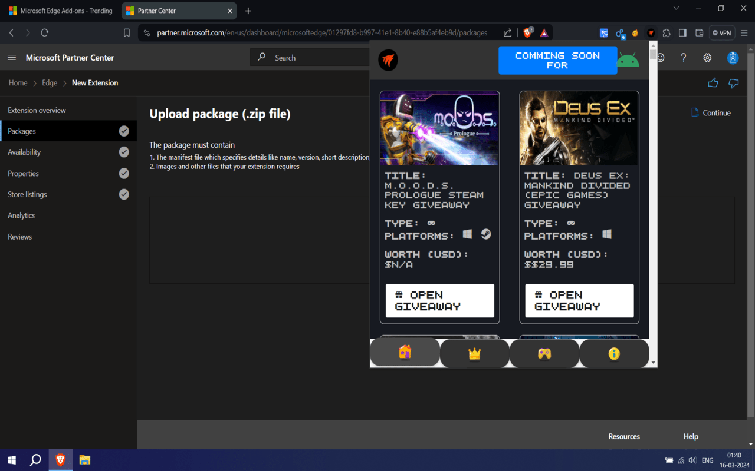Switch to the Partner Center browser tab
755x471 pixels.
(x=179, y=11)
